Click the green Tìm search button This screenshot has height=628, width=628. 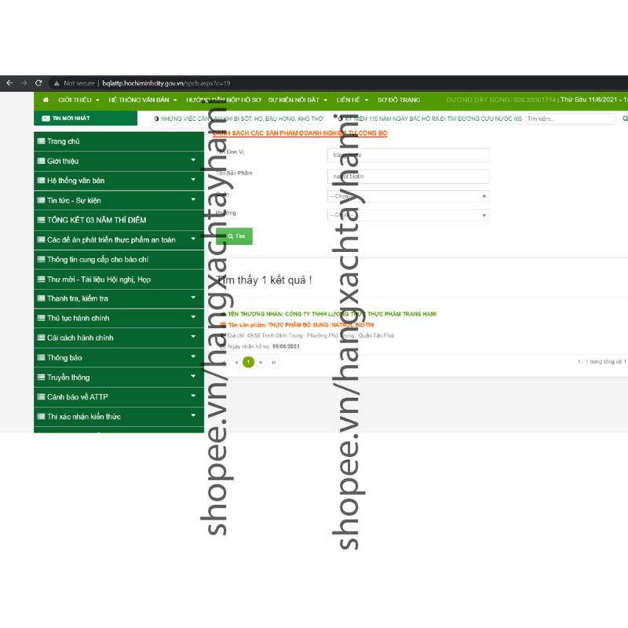point(235,235)
